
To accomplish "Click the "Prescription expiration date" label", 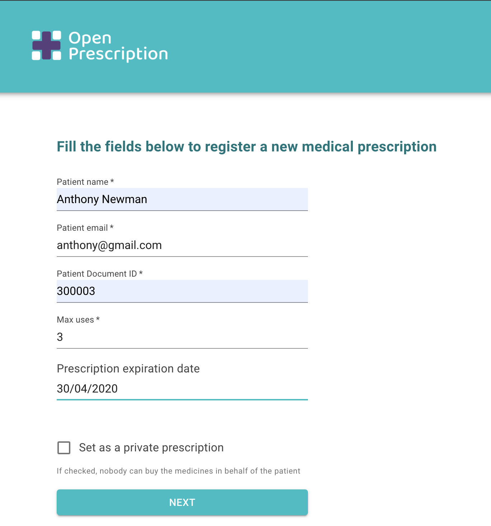I will 128,368.
